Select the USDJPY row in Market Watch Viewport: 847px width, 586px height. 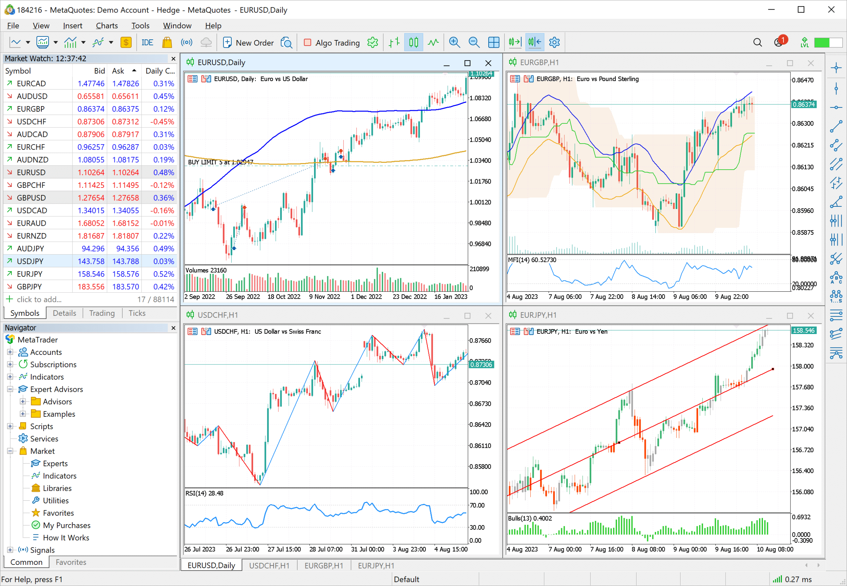click(30, 261)
